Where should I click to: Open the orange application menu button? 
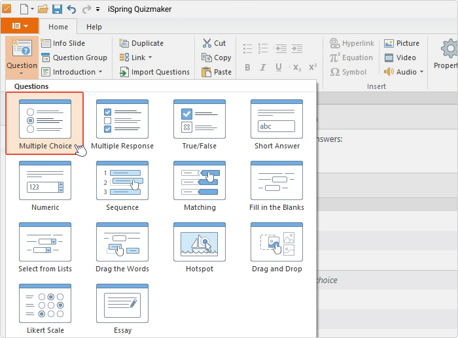point(20,26)
